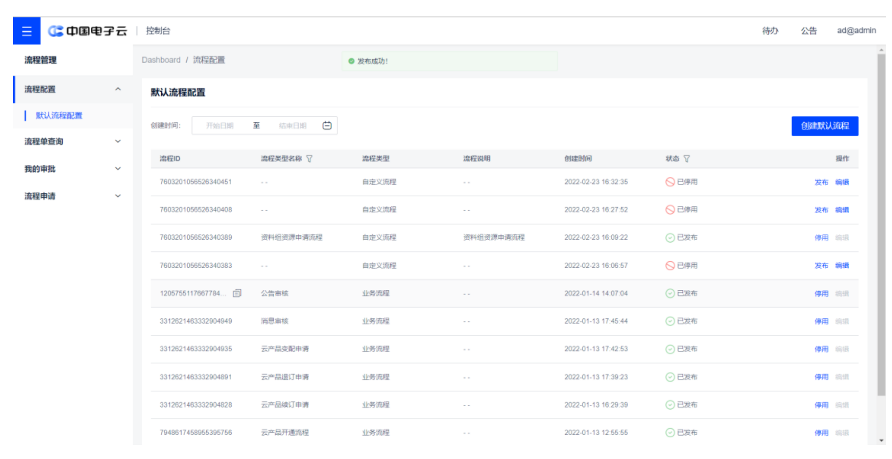The image size is (892, 459).
Task: Disable the 资料组资源申请流程 flow
Action: pyautogui.click(x=821, y=237)
